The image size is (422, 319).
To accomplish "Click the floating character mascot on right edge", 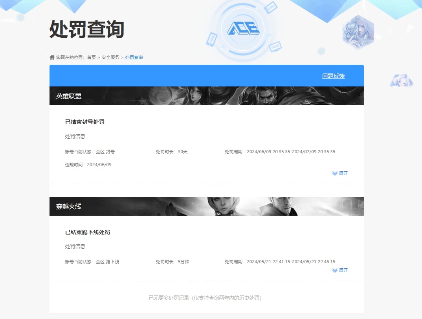I will 402,80.
